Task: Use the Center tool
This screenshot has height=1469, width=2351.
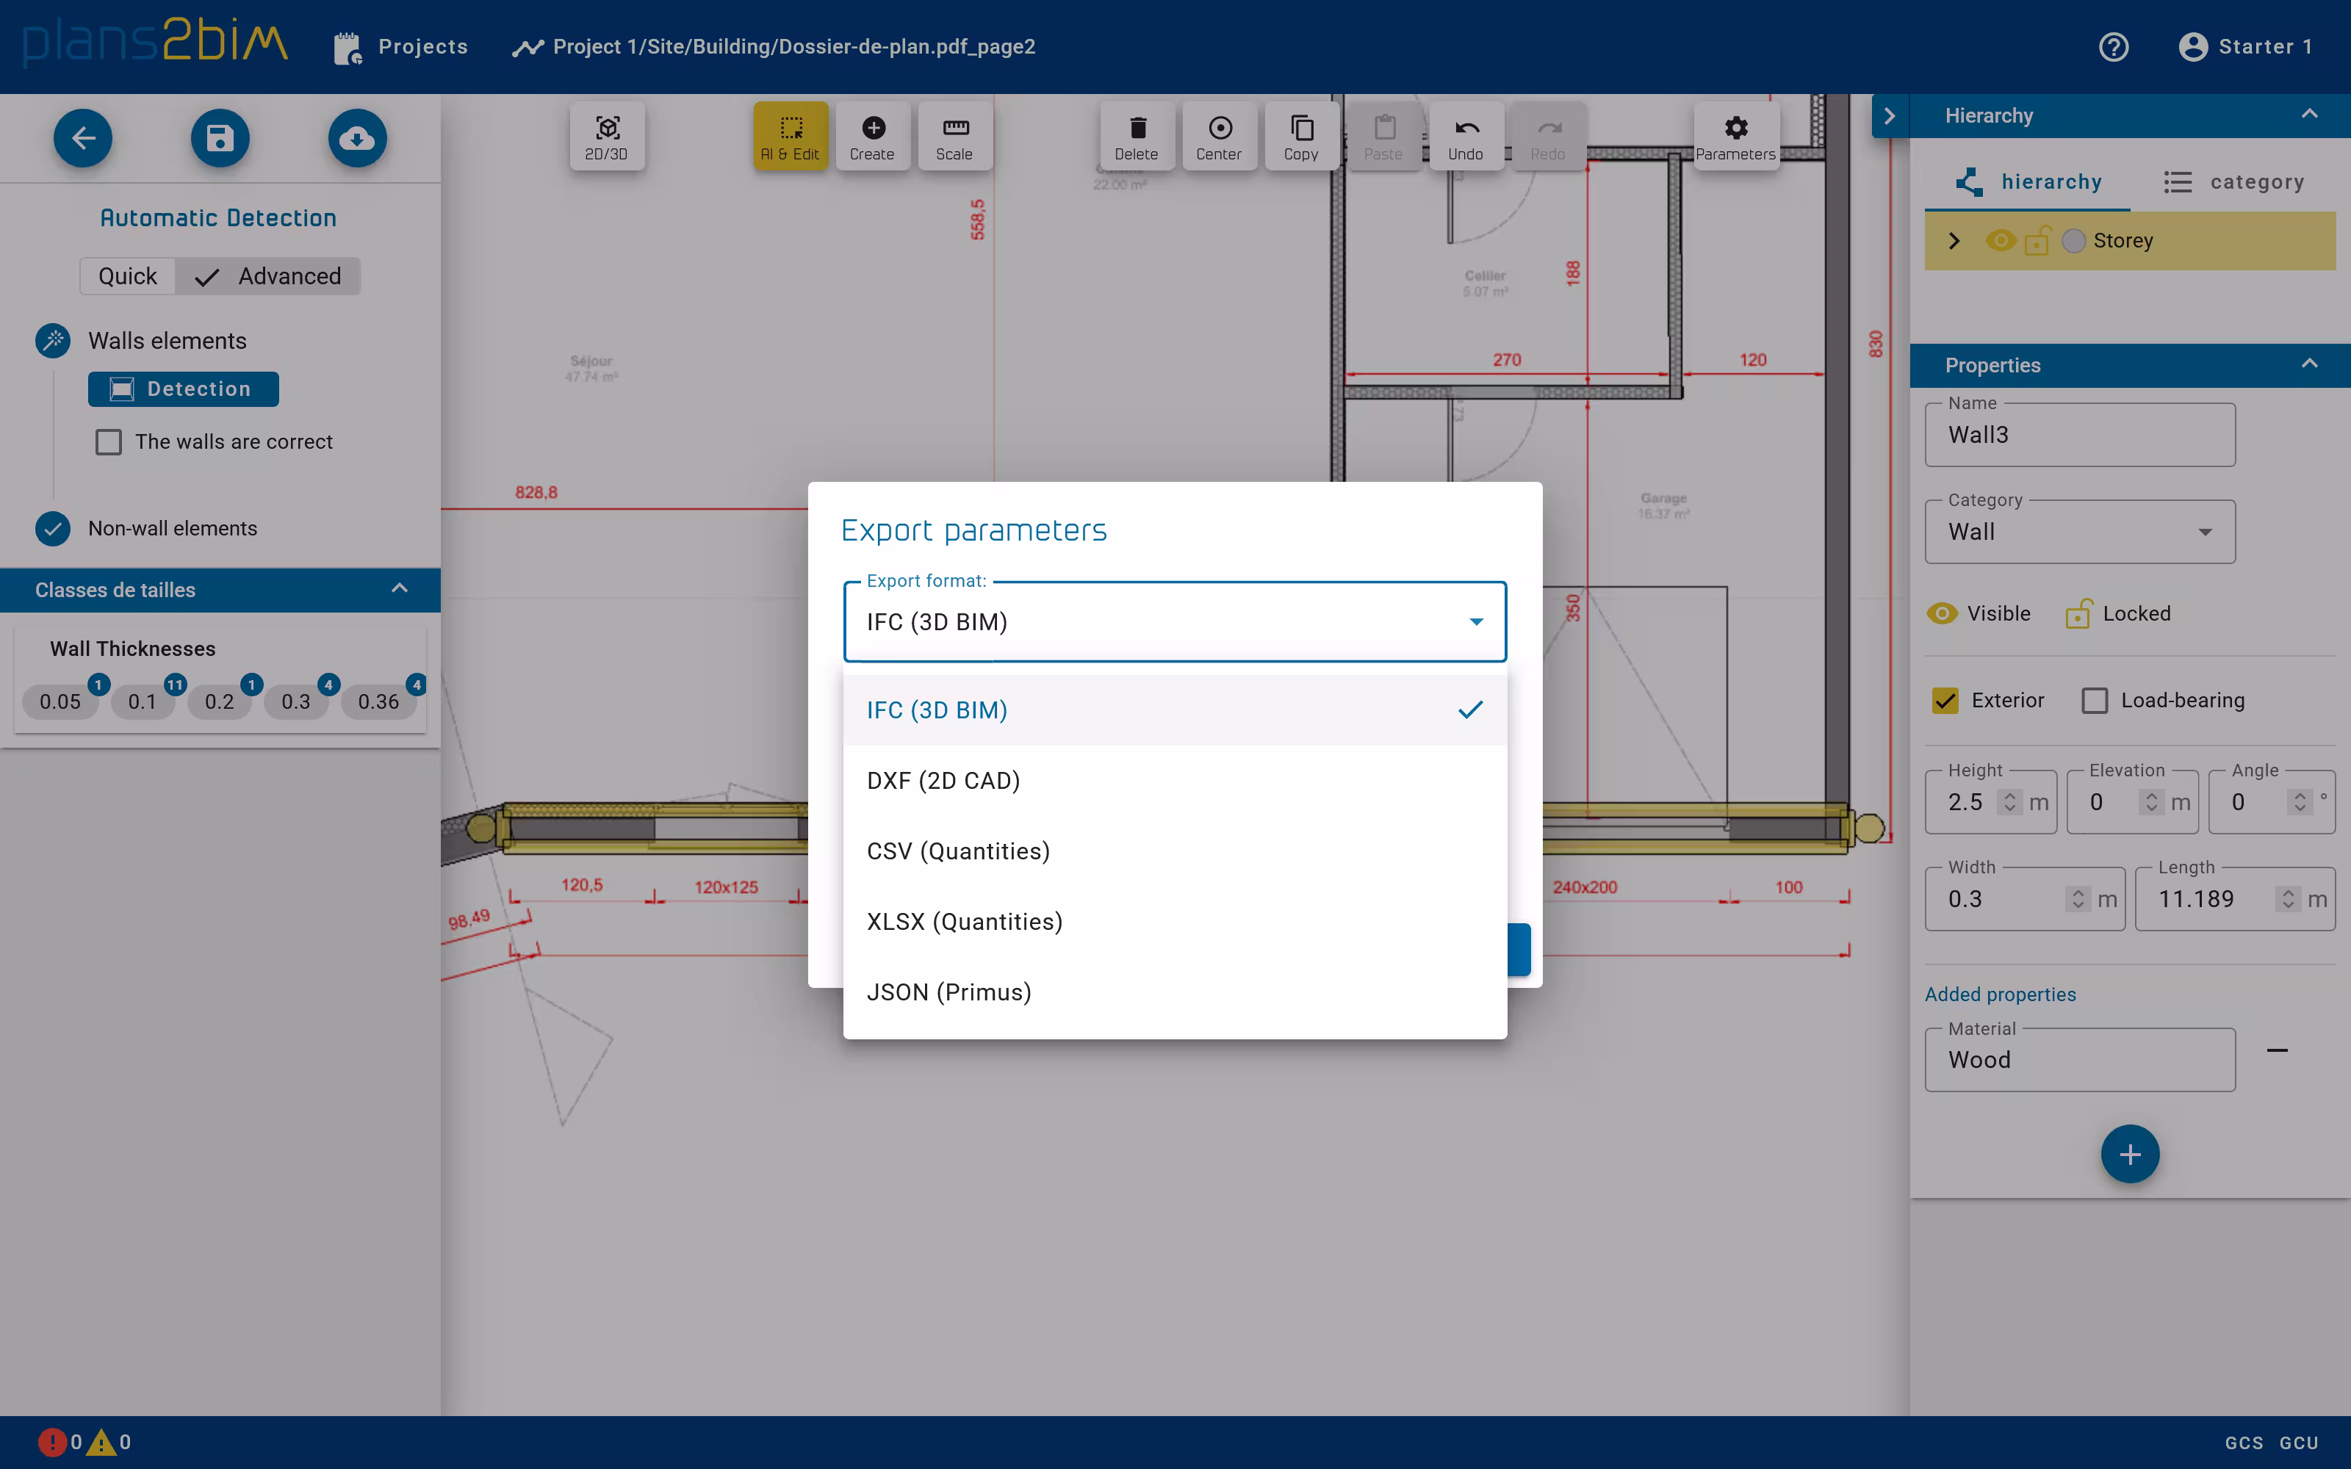Action: (x=1218, y=136)
